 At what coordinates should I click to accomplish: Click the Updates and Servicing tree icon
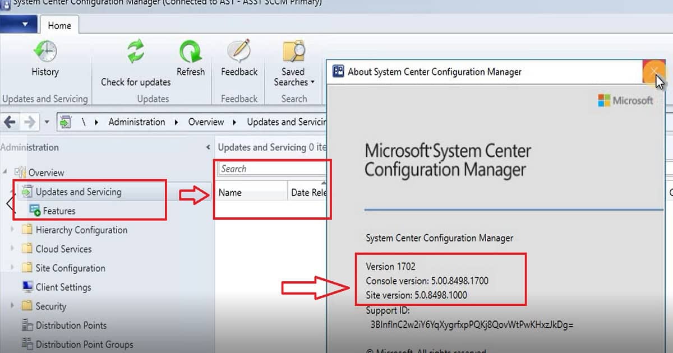26,192
